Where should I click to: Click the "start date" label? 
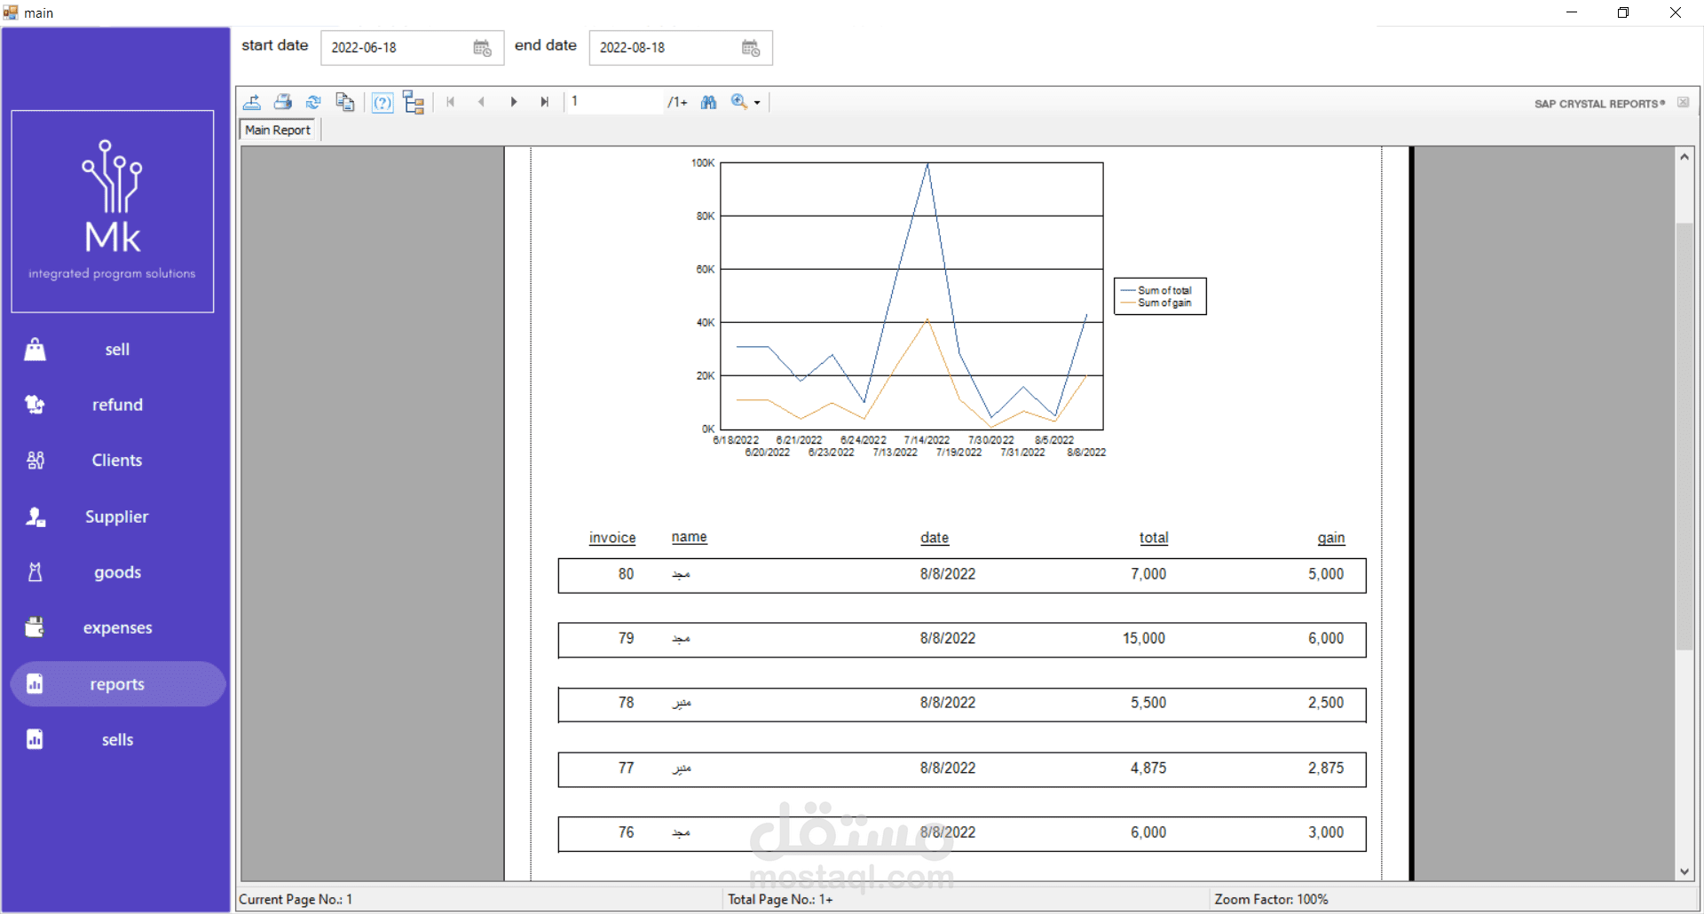tap(275, 45)
